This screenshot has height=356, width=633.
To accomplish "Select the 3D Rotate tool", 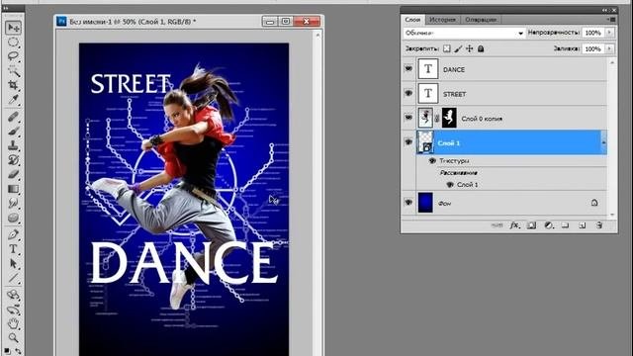I will pyautogui.click(x=13, y=295).
